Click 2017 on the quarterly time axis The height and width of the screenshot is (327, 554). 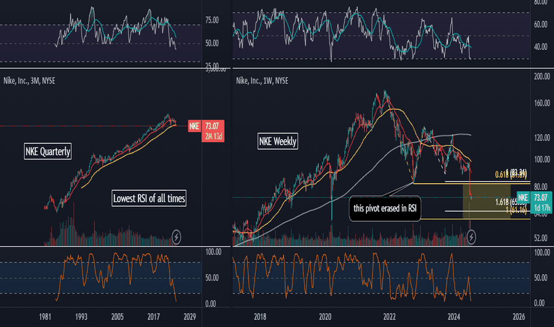153,317
